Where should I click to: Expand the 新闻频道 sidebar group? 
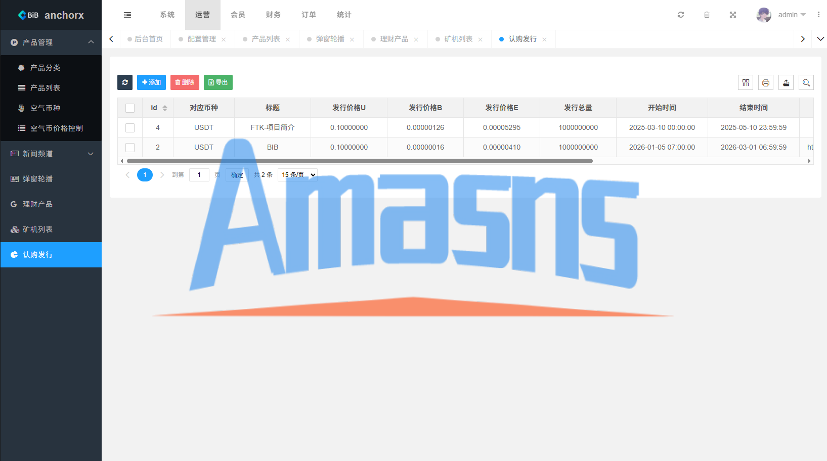point(51,154)
